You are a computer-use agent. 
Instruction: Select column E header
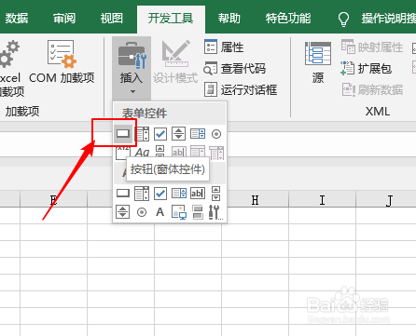pos(53,200)
